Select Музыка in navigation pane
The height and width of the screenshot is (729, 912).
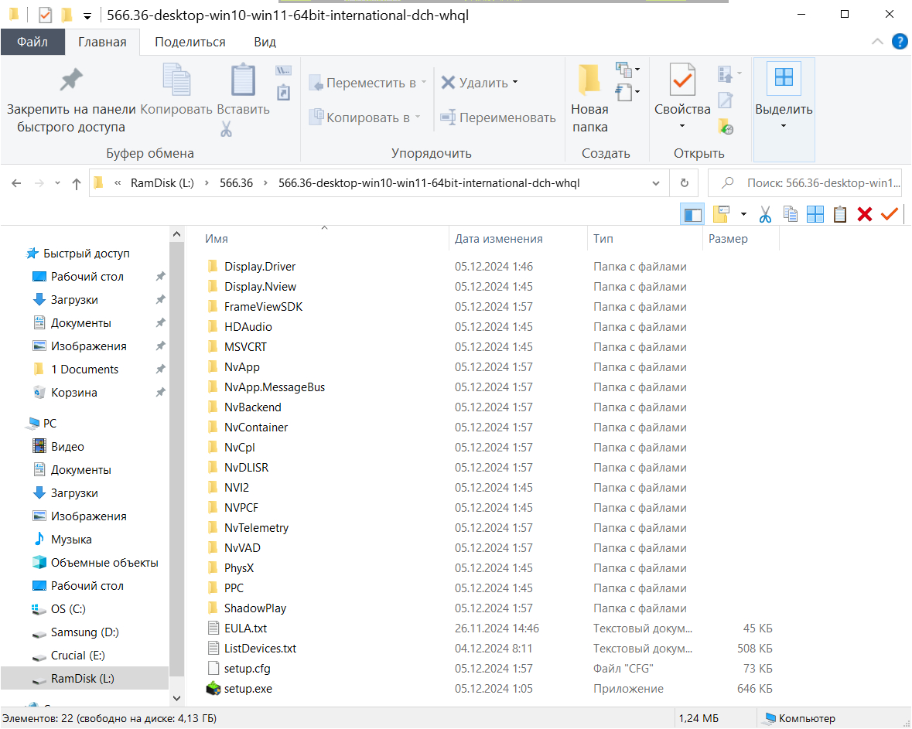tap(71, 540)
